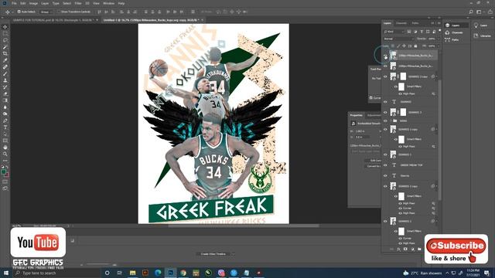Open the Filter menu
The height and width of the screenshot is (278, 495).
click(78, 3)
